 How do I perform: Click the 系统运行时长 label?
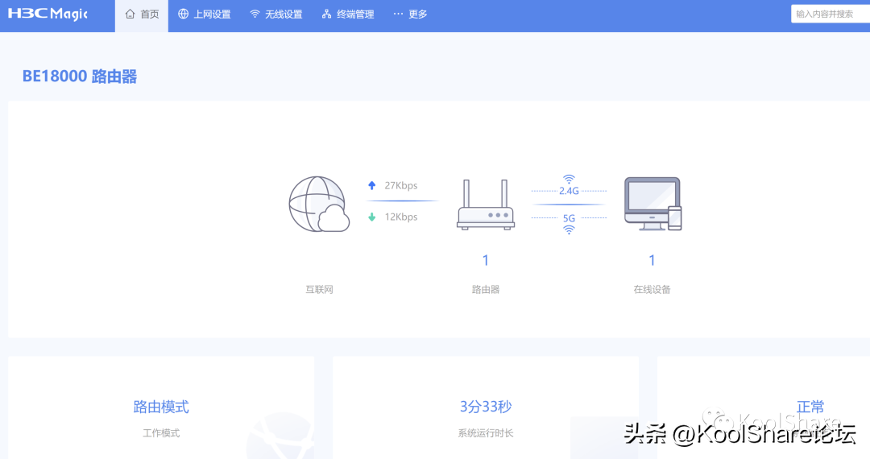486,433
